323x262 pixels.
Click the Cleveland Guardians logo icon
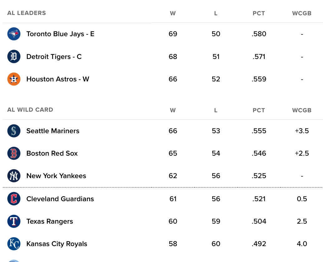click(14, 199)
